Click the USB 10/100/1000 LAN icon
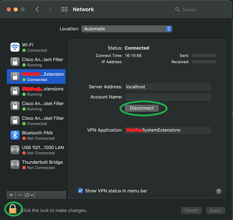This screenshot has width=233, height=220. tap(15, 150)
